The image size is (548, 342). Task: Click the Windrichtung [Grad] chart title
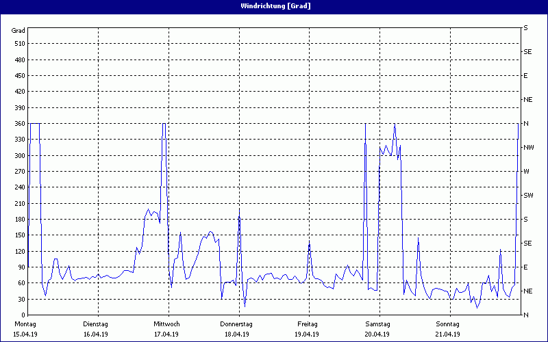point(275,6)
